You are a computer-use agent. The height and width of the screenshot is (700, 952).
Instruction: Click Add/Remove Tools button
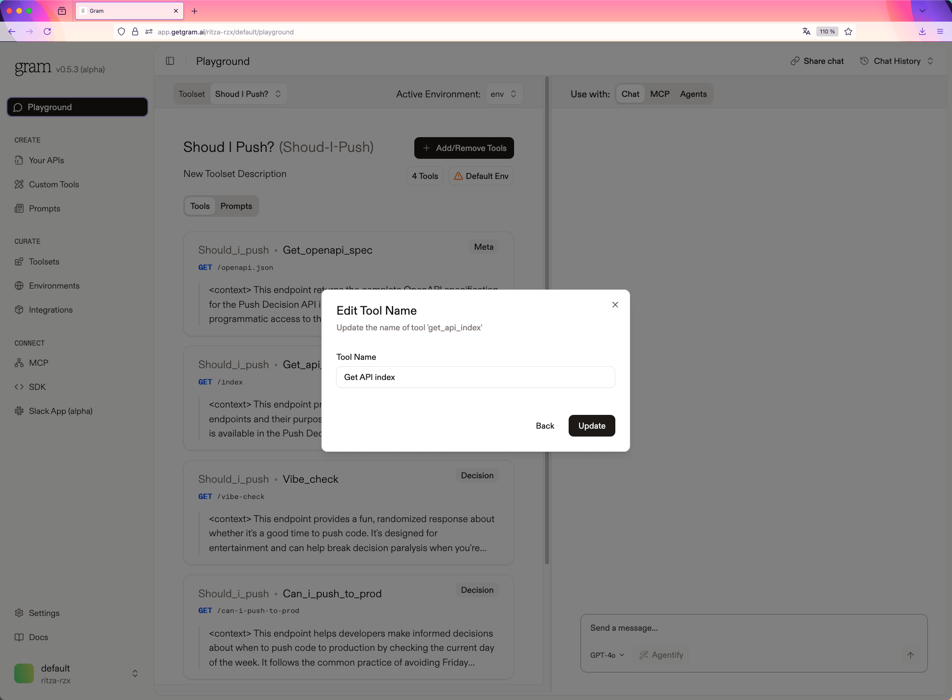[464, 148]
